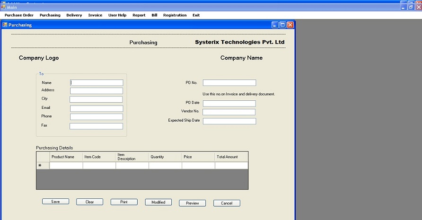Click the Preview button
Viewport: 422px width, 220px height.
(193, 203)
